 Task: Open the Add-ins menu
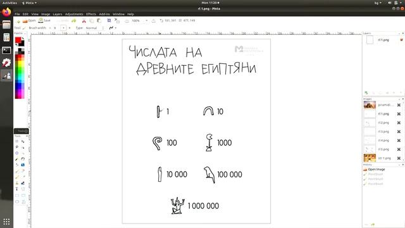[104, 14]
